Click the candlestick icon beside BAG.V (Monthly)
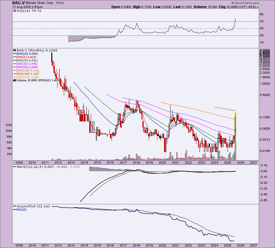 click(x=15, y=50)
